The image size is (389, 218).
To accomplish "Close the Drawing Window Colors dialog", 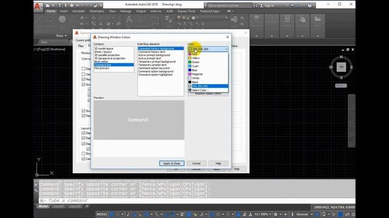I will tap(227, 37).
